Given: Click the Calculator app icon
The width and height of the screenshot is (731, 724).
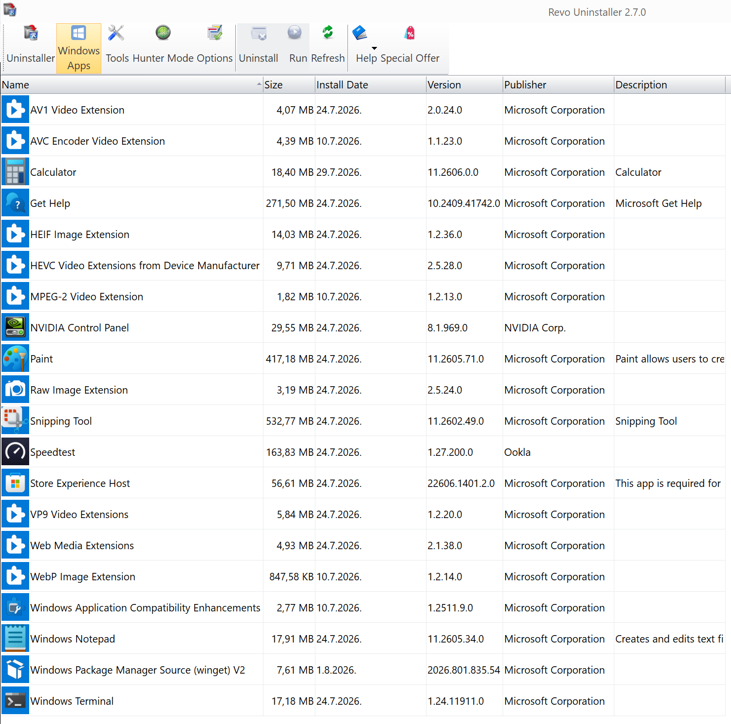Looking at the screenshot, I should point(15,172).
